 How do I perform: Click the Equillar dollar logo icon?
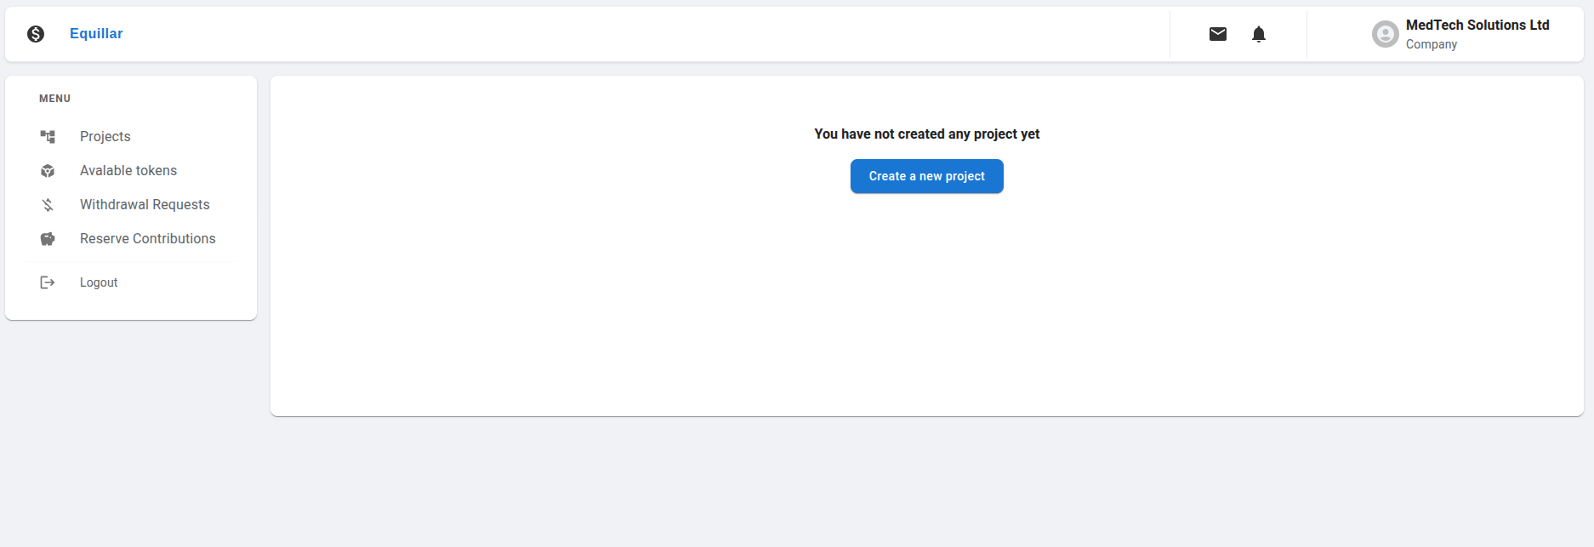36,34
